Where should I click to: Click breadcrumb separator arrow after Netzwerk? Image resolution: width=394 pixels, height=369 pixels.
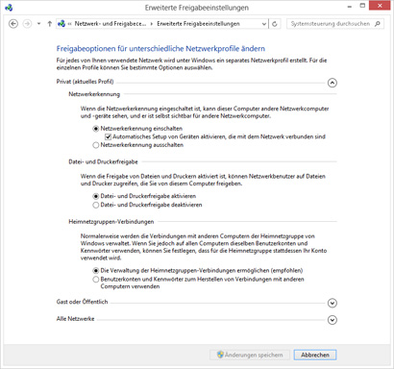[x=152, y=24]
